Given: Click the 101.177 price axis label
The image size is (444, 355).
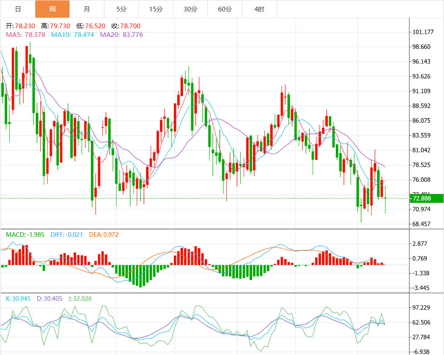Looking at the screenshot, I should click(422, 32).
